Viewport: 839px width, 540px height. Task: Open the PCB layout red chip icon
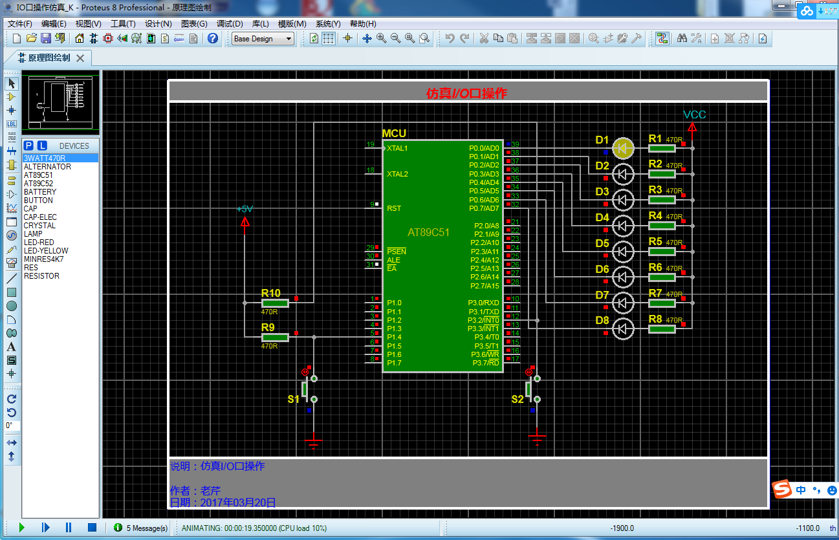pos(108,38)
